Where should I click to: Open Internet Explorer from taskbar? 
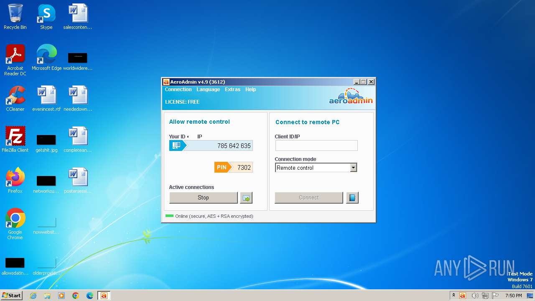click(x=33, y=296)
